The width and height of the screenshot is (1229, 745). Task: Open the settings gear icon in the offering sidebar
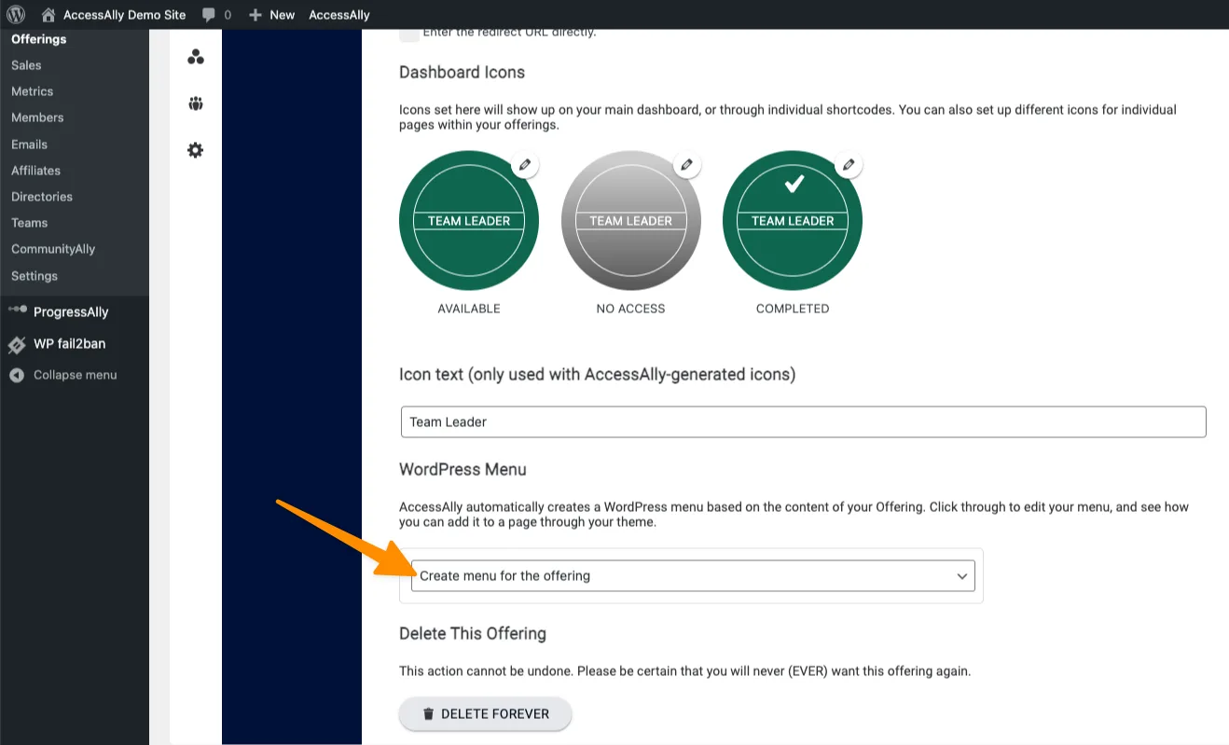coord(195,150)
